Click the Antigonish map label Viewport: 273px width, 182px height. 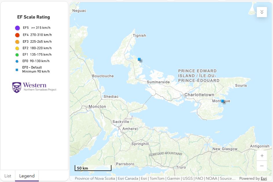coord(260,146)
